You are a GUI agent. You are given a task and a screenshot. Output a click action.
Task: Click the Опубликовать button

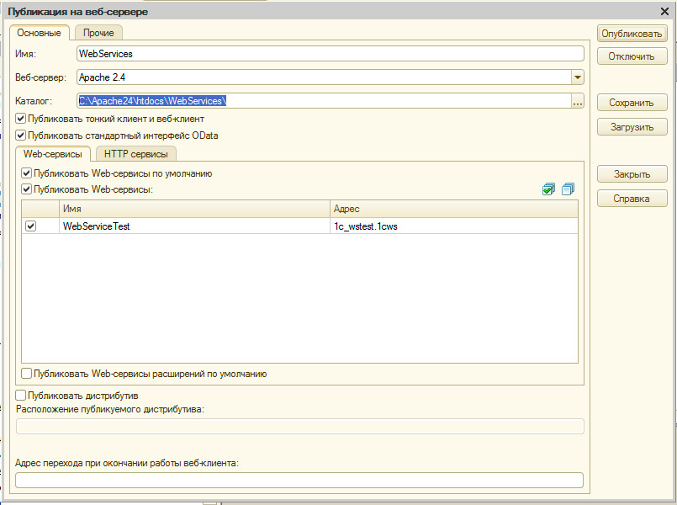point(632,34)
